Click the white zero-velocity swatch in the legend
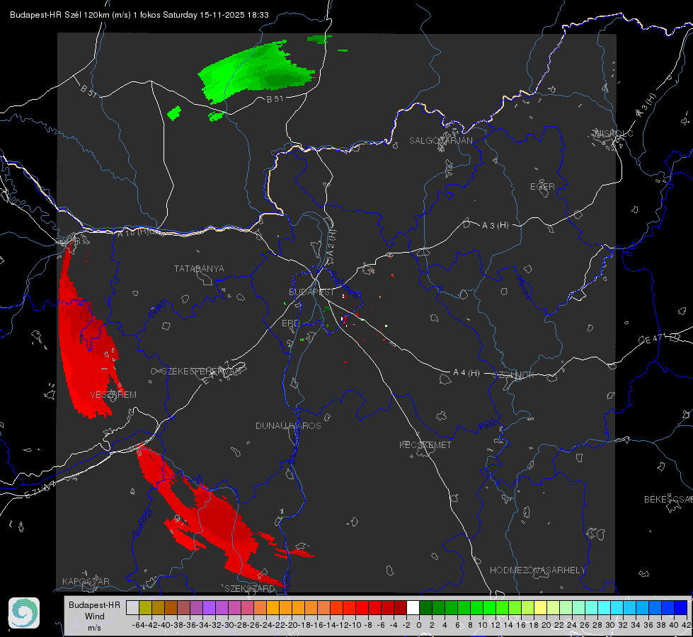The image size is (693, 637). click(413, 607)
